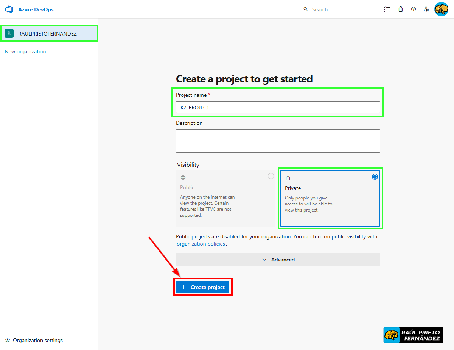The image size is (454, 350).
Task: Open the Help question mark icon
Action: pos(414,9)
